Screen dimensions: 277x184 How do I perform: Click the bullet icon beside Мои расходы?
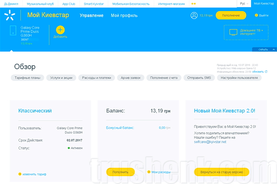(149, 172)
